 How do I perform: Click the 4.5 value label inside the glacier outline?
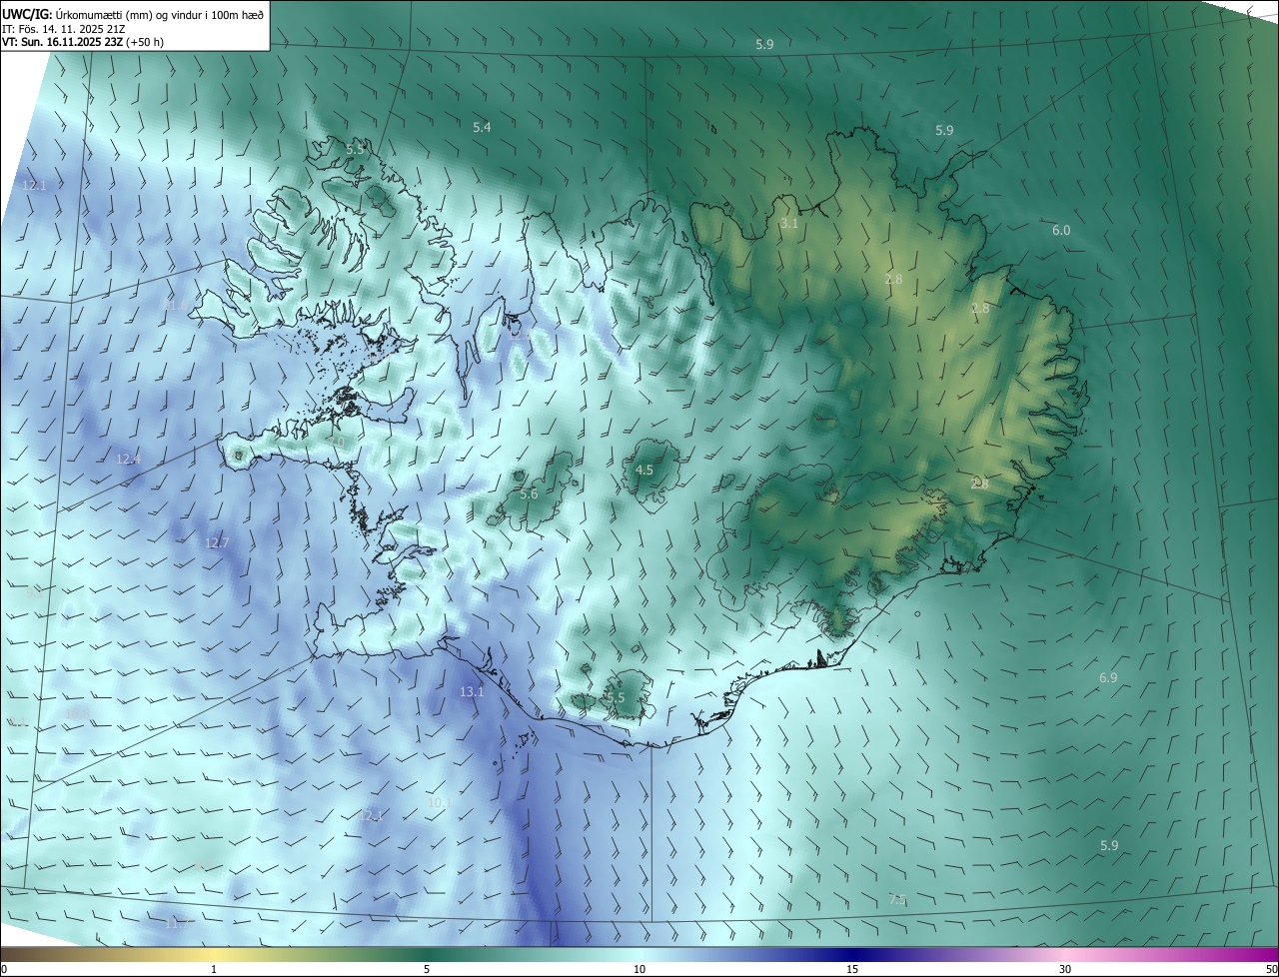644,470
